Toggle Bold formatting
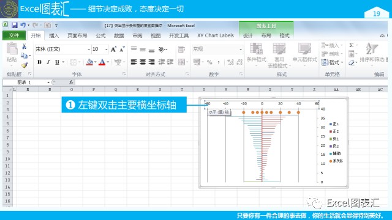This screenshot has height=220, width=392. (39, 62)
